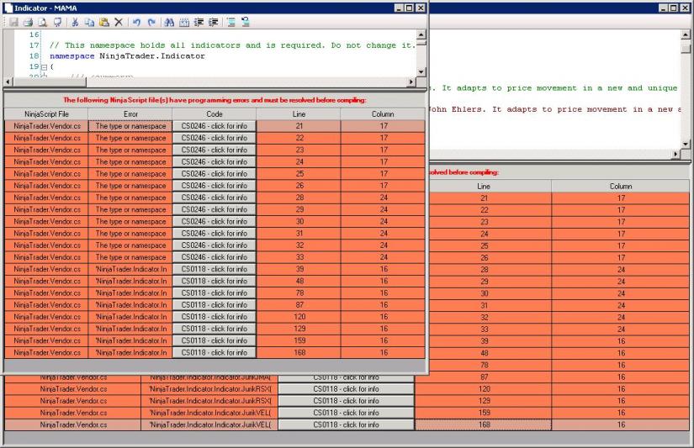Select the 'The type or namespace' cell on line 30
The image size is (694, 448).
130,222
